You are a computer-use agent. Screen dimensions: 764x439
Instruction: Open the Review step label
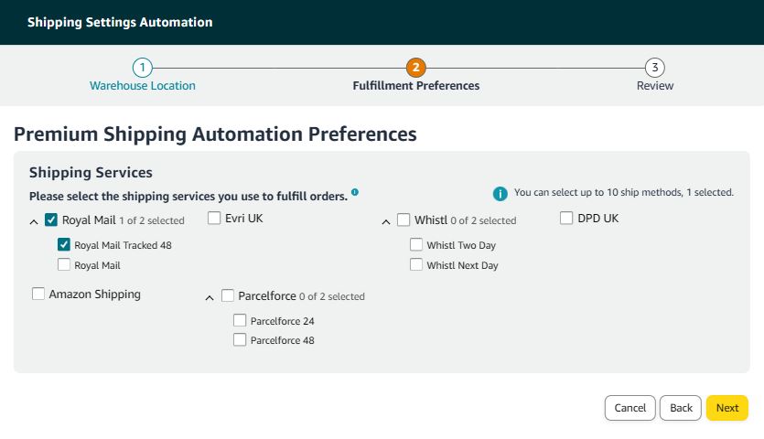[655, 85]
